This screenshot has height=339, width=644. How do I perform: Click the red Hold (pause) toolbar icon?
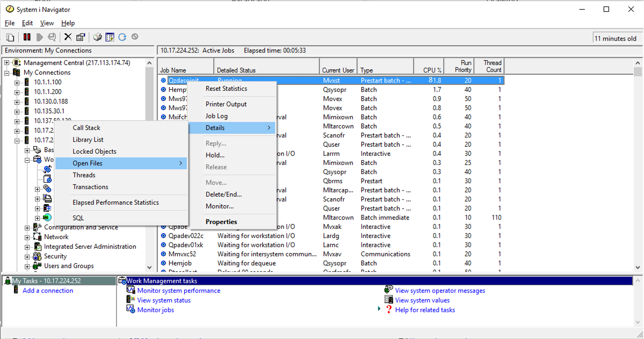(27, 37)
